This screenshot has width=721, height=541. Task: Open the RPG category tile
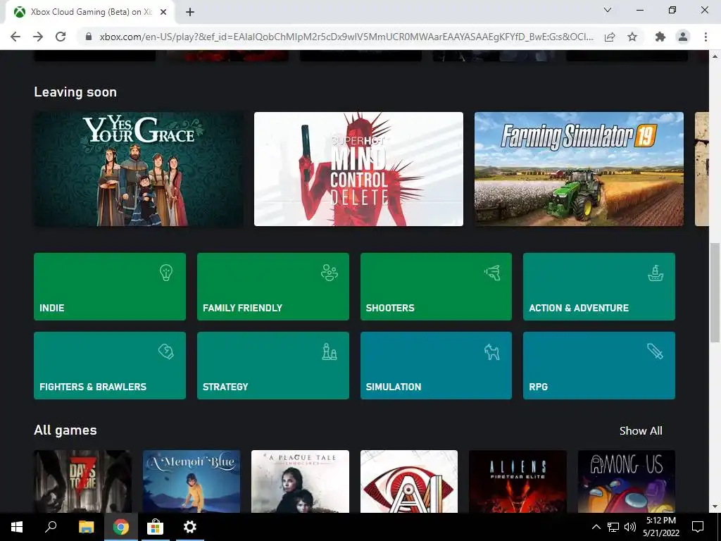point(599,366)
